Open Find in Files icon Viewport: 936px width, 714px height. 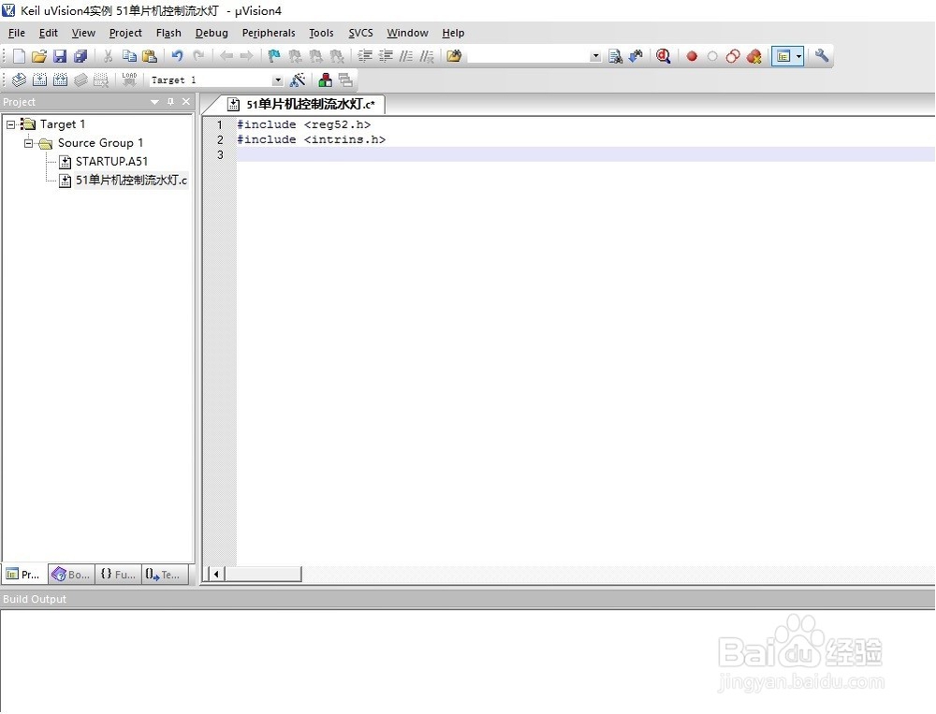[x=454, y=56]
